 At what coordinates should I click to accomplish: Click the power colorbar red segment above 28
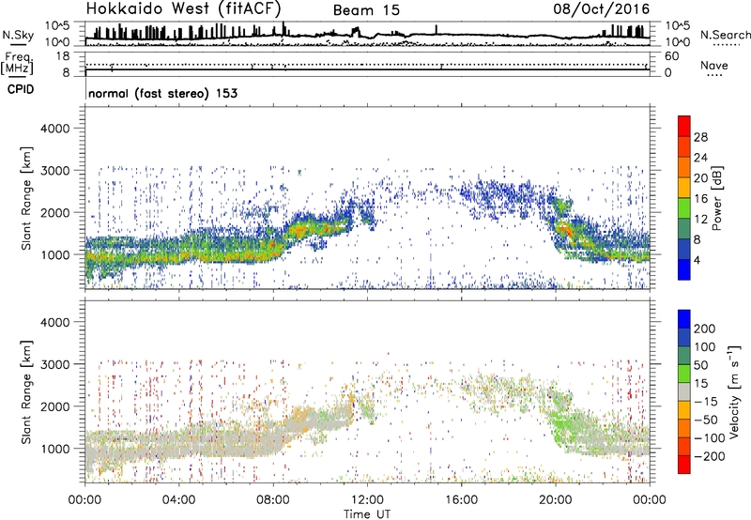(684, 127)
